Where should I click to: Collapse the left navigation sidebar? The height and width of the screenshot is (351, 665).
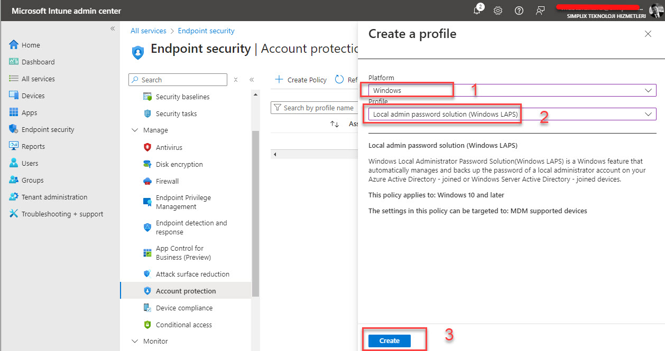113,29
